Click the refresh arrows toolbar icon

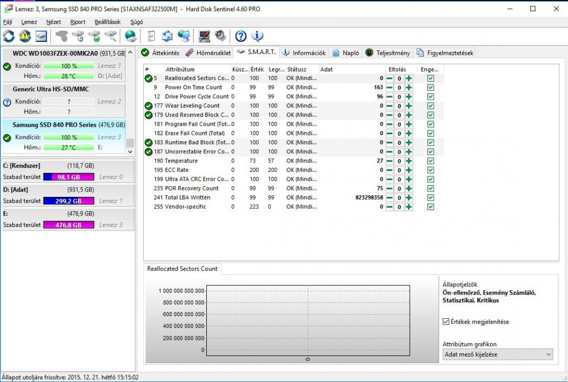coord(9,36)
